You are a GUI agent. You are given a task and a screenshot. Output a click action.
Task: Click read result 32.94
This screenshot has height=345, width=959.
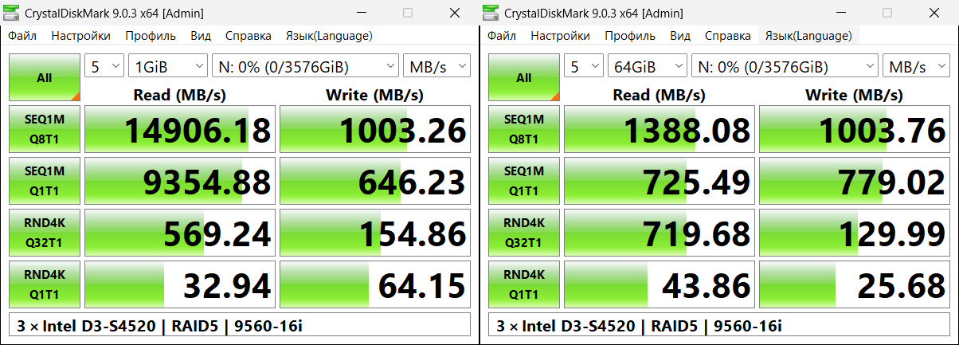180,284
